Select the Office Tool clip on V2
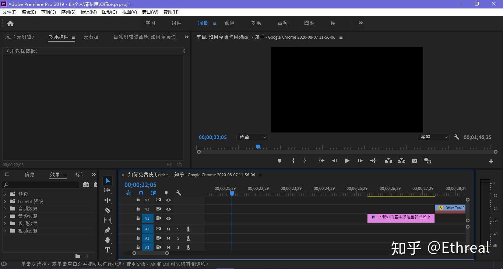503x269 pixels. click(450, 209)
